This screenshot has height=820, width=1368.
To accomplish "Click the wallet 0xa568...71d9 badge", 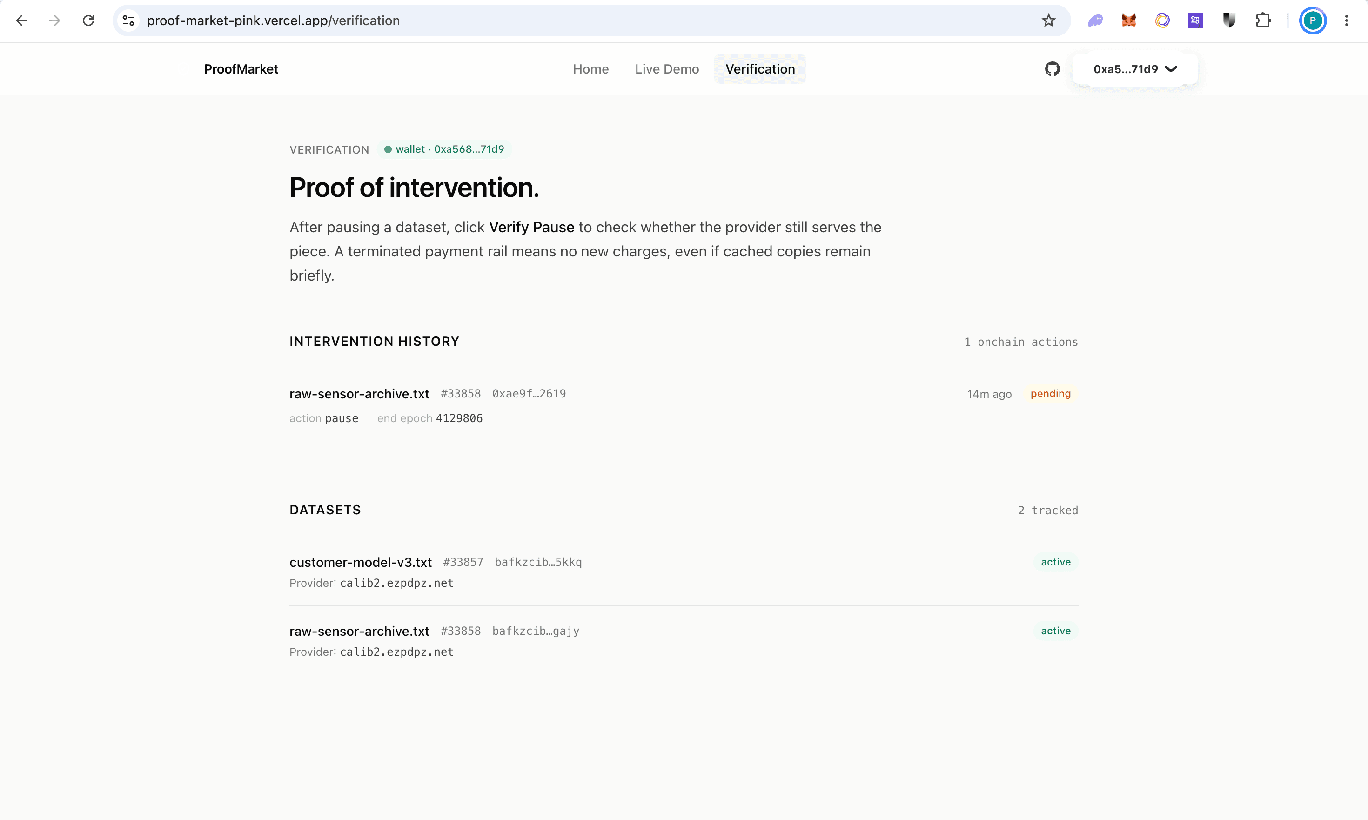I will click(x=444, y=149).
